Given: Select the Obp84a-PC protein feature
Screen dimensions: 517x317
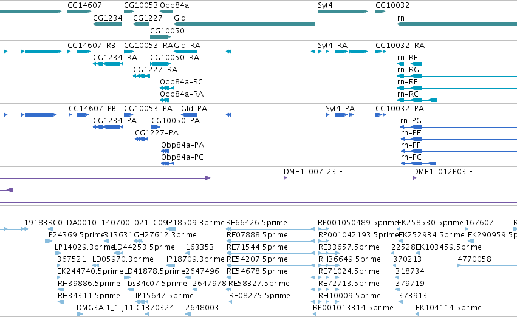Looking at the screenshot, I should coord(168,163).
